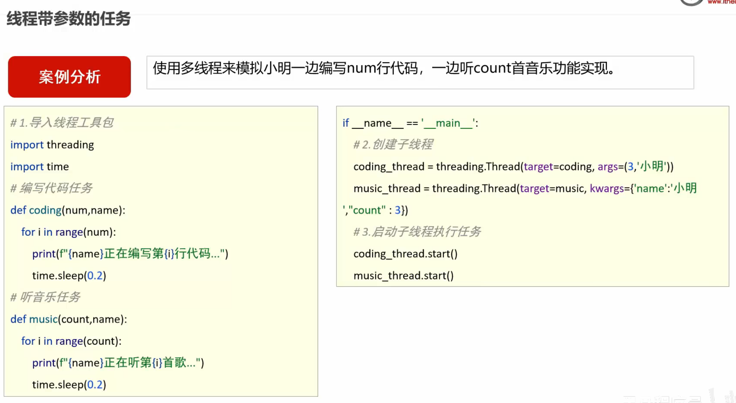
Task: Click the red 案例分析 button
Action: [x=69, y=77]
